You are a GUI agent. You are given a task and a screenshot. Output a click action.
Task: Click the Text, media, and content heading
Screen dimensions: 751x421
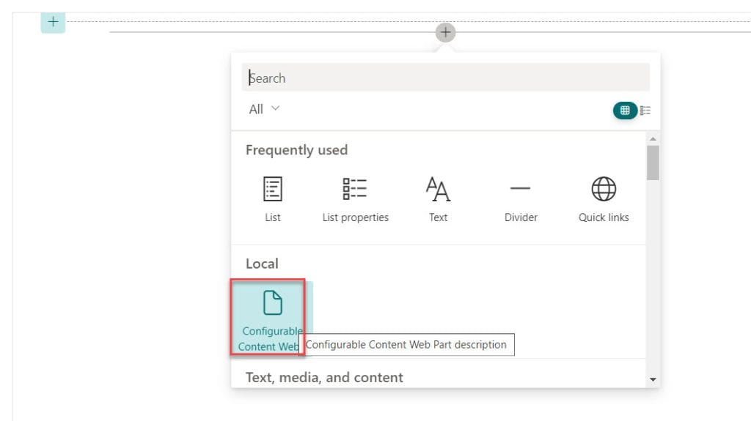[x=324, y=378]
